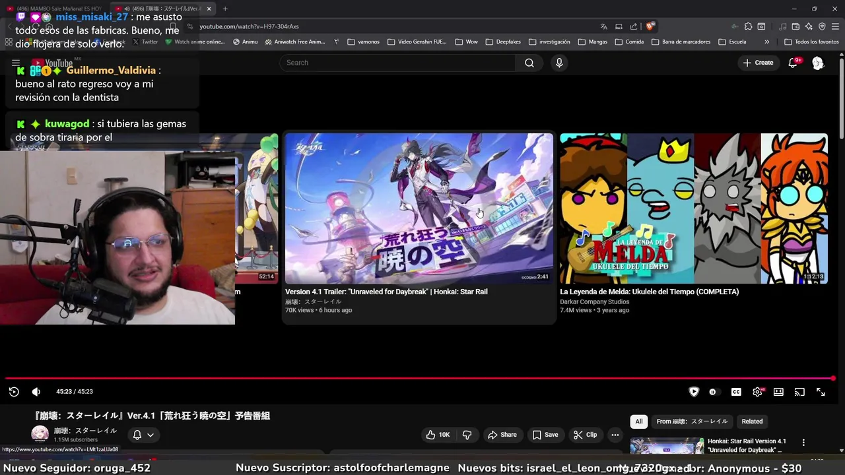Start voice search with microphone icon

pyautogui.click(x=559, y=63)
